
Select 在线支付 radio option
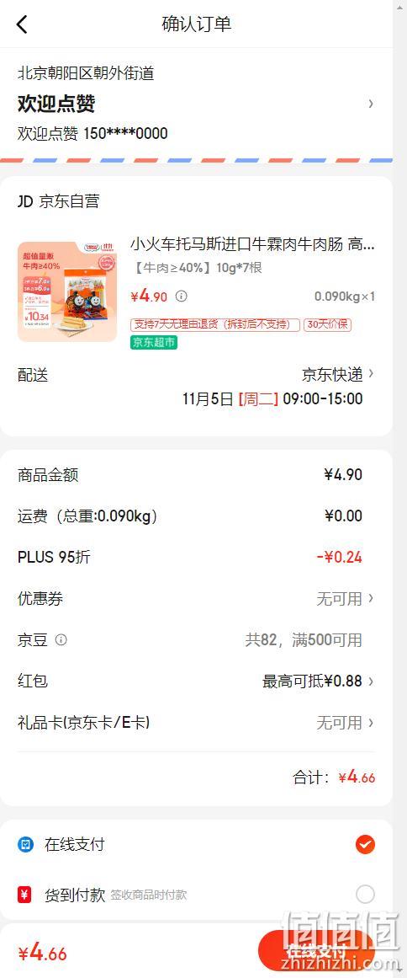(365, 845)
